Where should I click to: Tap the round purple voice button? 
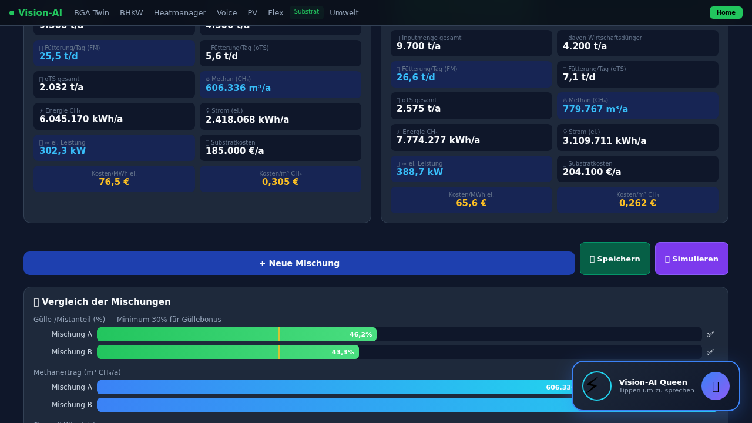[x=715, y=386]
